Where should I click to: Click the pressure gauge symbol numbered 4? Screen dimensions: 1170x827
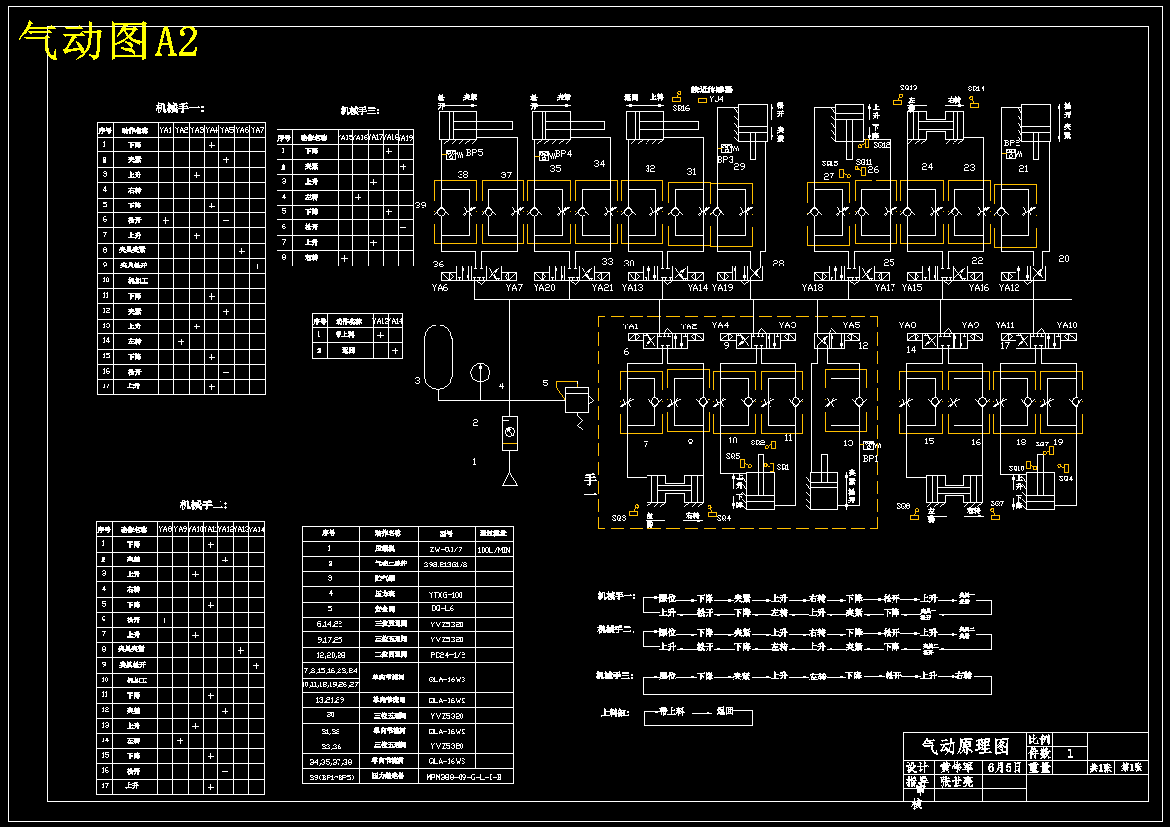tap(480, 372)
